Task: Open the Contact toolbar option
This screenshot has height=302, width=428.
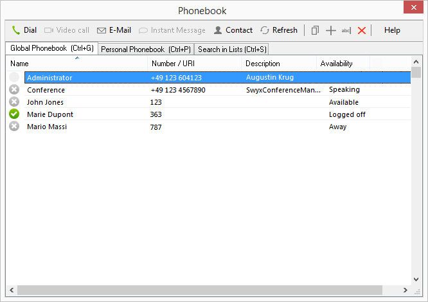Action: point(233,30)
